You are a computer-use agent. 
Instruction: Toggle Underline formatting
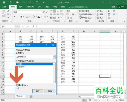click(21, 17)
